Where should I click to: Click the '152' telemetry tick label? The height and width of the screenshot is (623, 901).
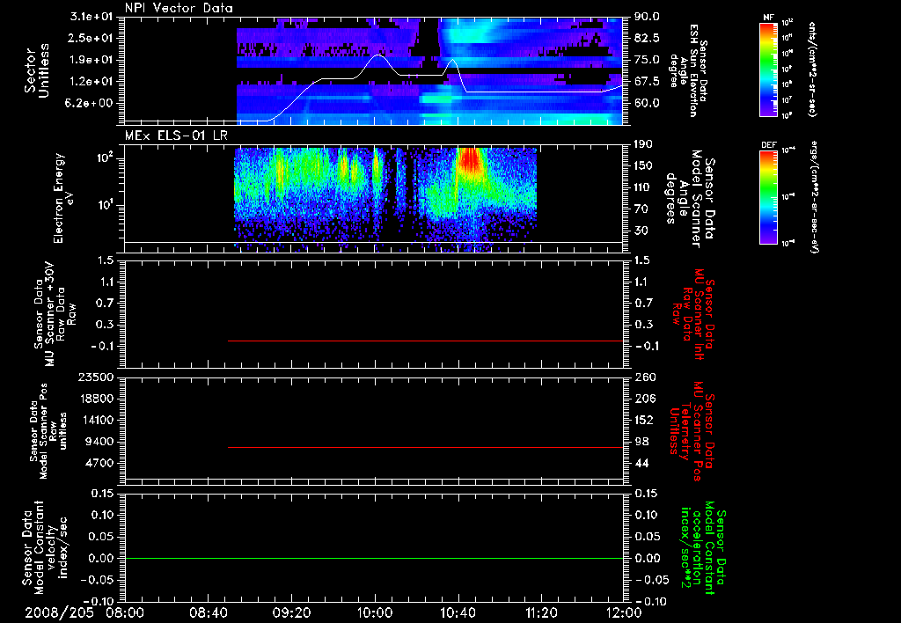tap(644, 420)
